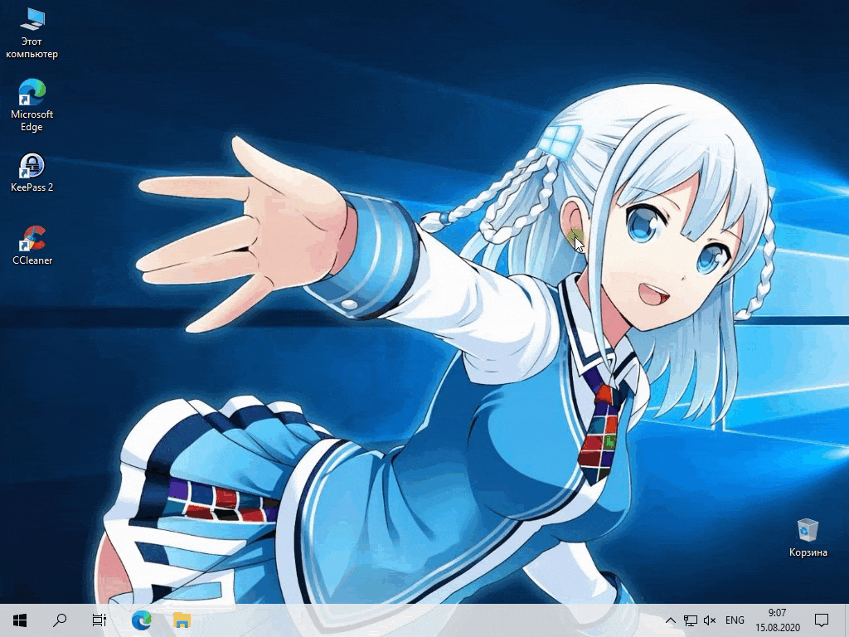The image size is (849, 637).
Task: Open Task View in the taskbar
Action: (99, 620)
